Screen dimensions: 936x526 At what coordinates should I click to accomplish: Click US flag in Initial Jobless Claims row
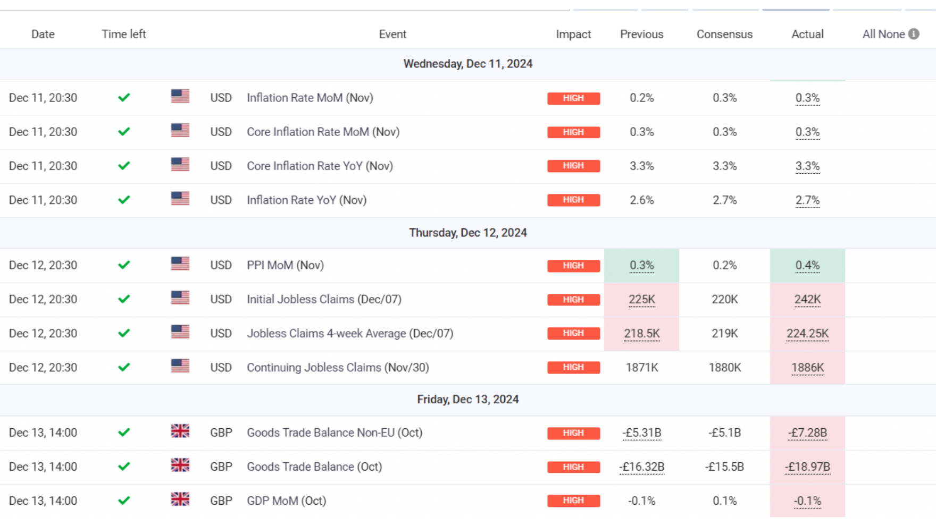coord(180,298)
